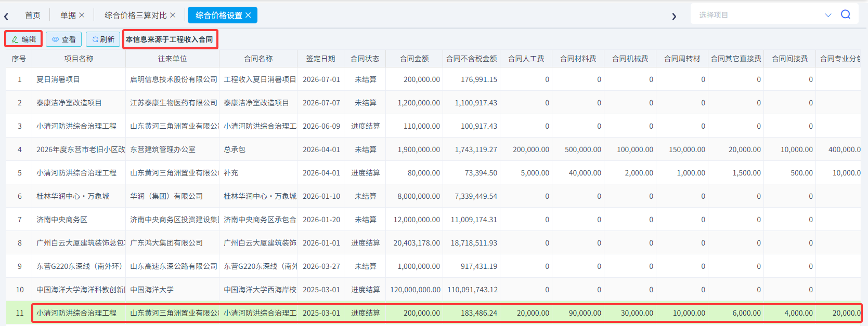Click the 合同不含税金额 column header
Viewport: 868px width, 326px height.
(471, 59)
